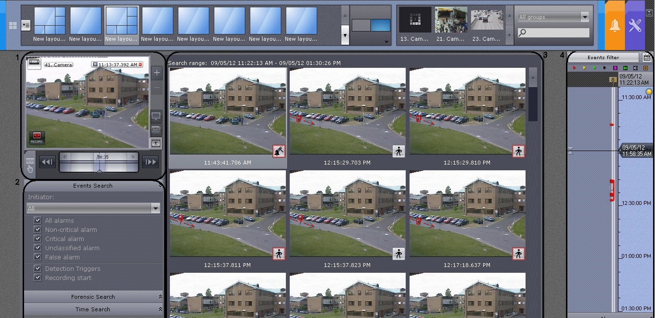Open the alarms bell panel

click(x=615, y=25)
